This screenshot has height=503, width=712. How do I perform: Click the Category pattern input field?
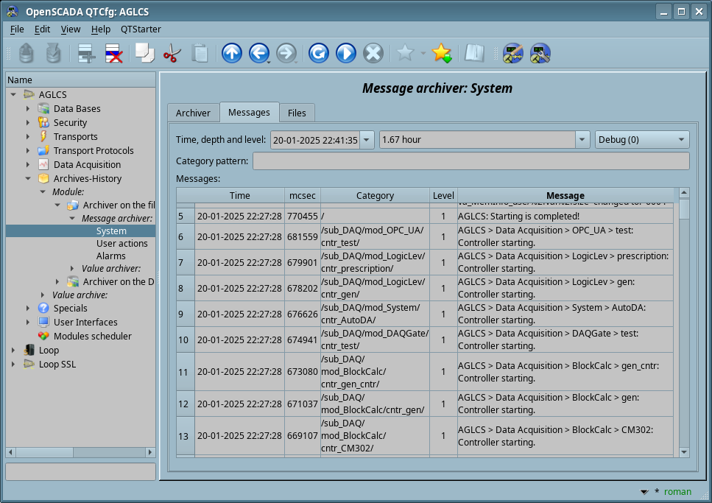click(x=470, y=161)
